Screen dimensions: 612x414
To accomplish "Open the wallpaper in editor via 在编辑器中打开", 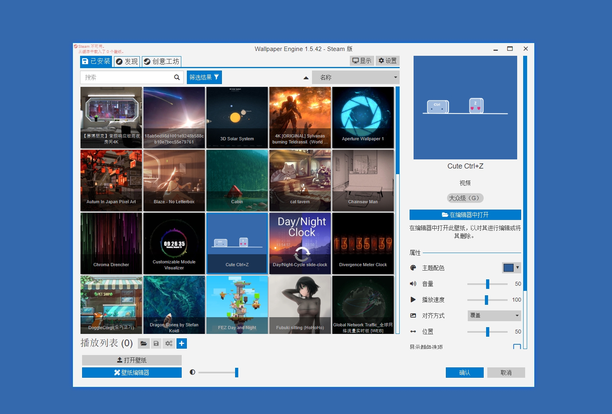I will 465,214.
